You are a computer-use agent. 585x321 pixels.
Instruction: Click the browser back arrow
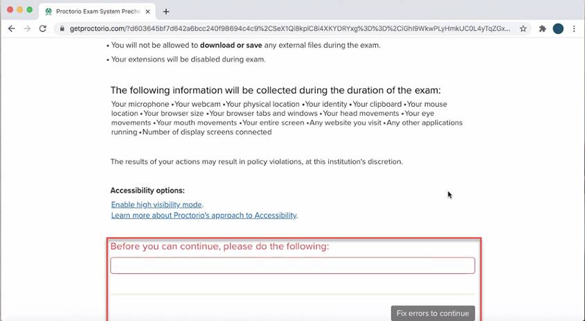pyautogui.click(x=11, y=29)
